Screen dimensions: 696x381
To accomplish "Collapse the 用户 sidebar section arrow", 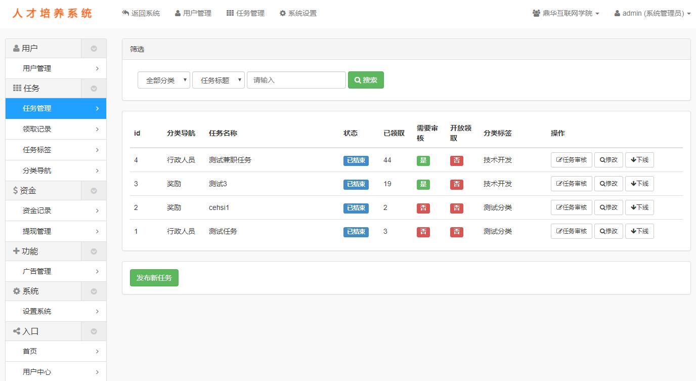I will pyautogui.click(x=94, y=49).
